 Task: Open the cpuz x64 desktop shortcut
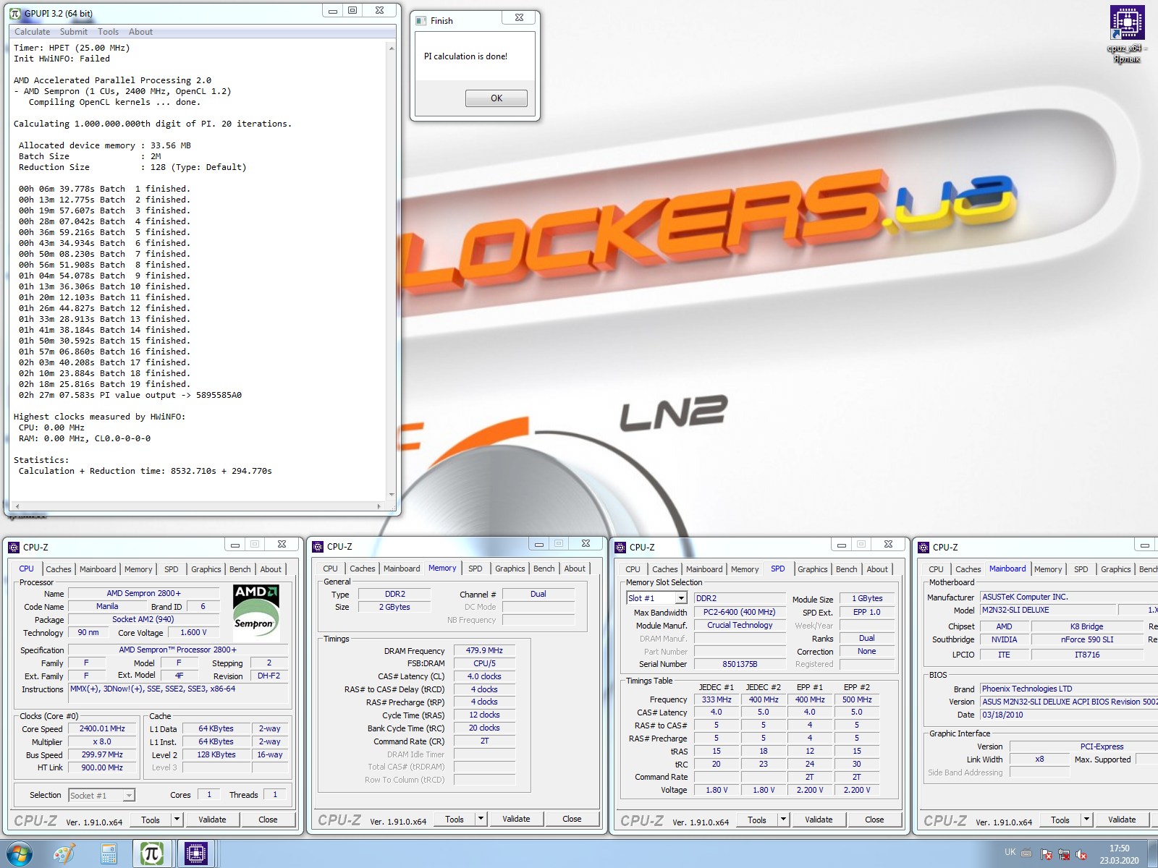coord(1127,33)
